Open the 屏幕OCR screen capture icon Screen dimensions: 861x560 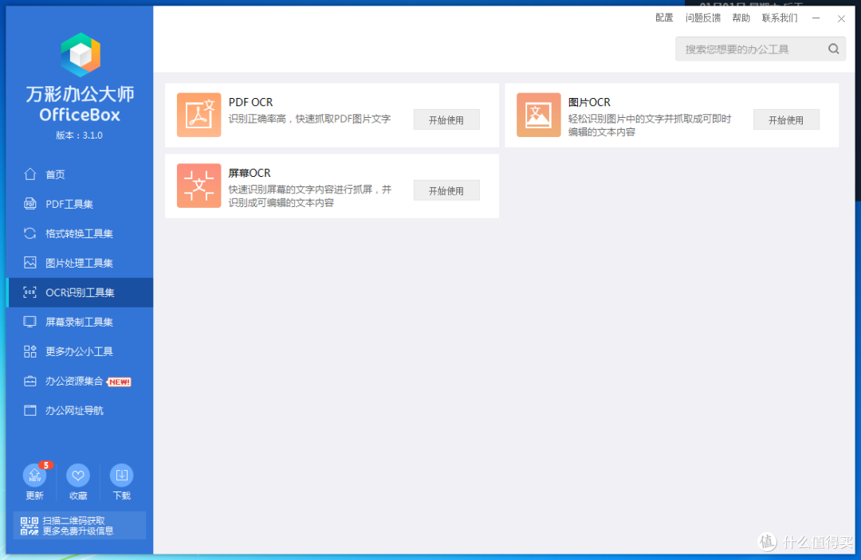tap(199, 186)
